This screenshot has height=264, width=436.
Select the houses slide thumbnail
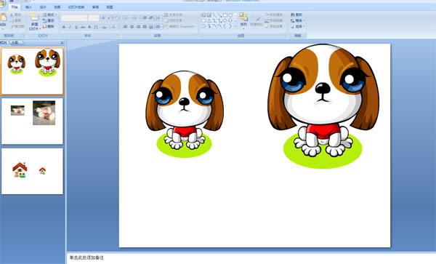(32, 171)
